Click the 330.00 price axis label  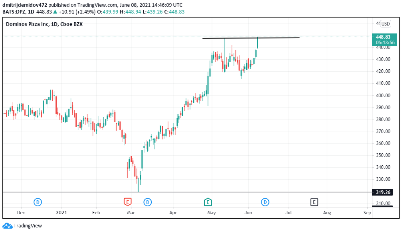click(383, 179)
